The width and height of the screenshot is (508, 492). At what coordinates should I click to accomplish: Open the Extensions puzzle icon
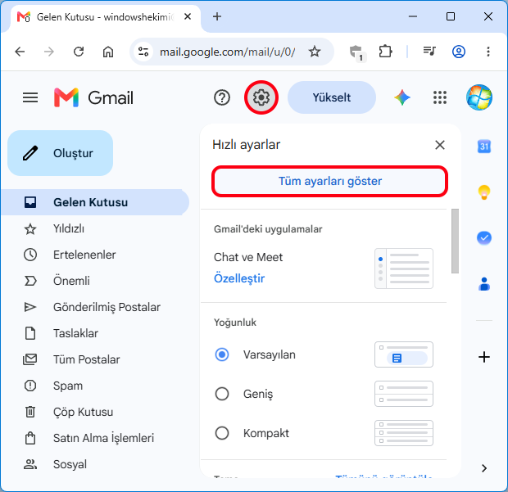point(385,52)
